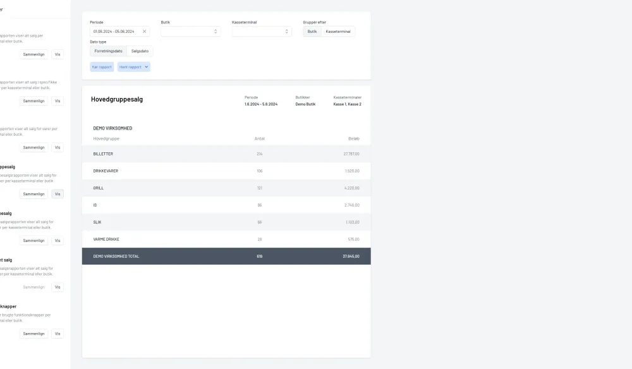Click the topmost Vis button in the sidebar
Viewport: 632px width, 369px height.
[x=57, y=54]
